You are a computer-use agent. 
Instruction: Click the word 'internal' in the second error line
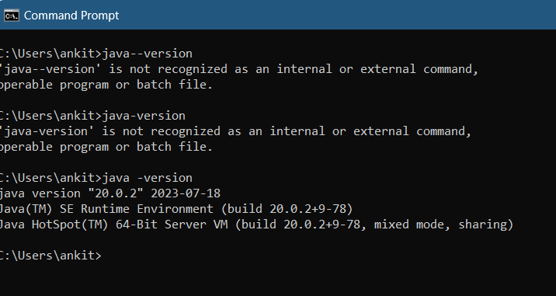point(297,131)
